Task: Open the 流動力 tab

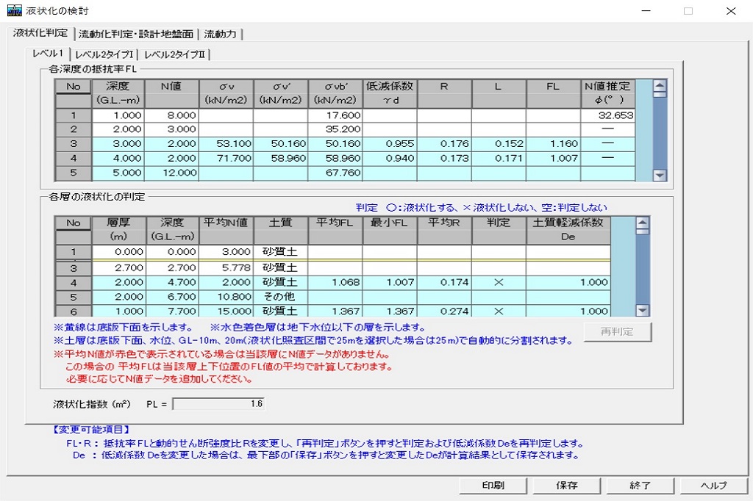Action: point(220,34)
